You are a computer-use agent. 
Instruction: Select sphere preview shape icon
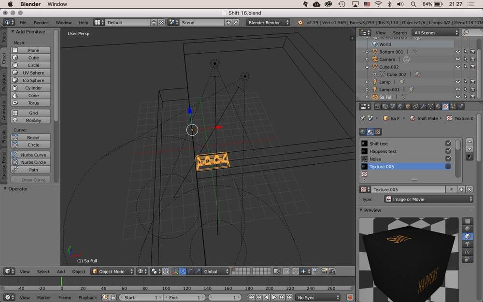tap(467, 229)
